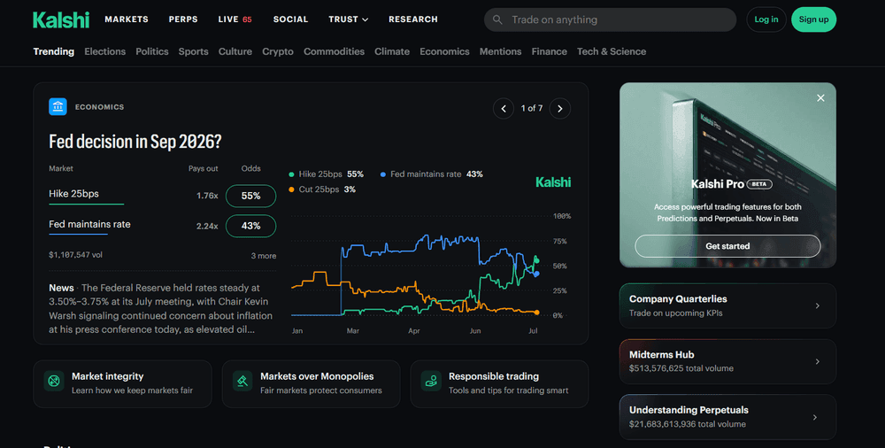This screenshot has height=448, width=885.
Task: Open the Live 65 nav item
Action: (x=235, y=19)
